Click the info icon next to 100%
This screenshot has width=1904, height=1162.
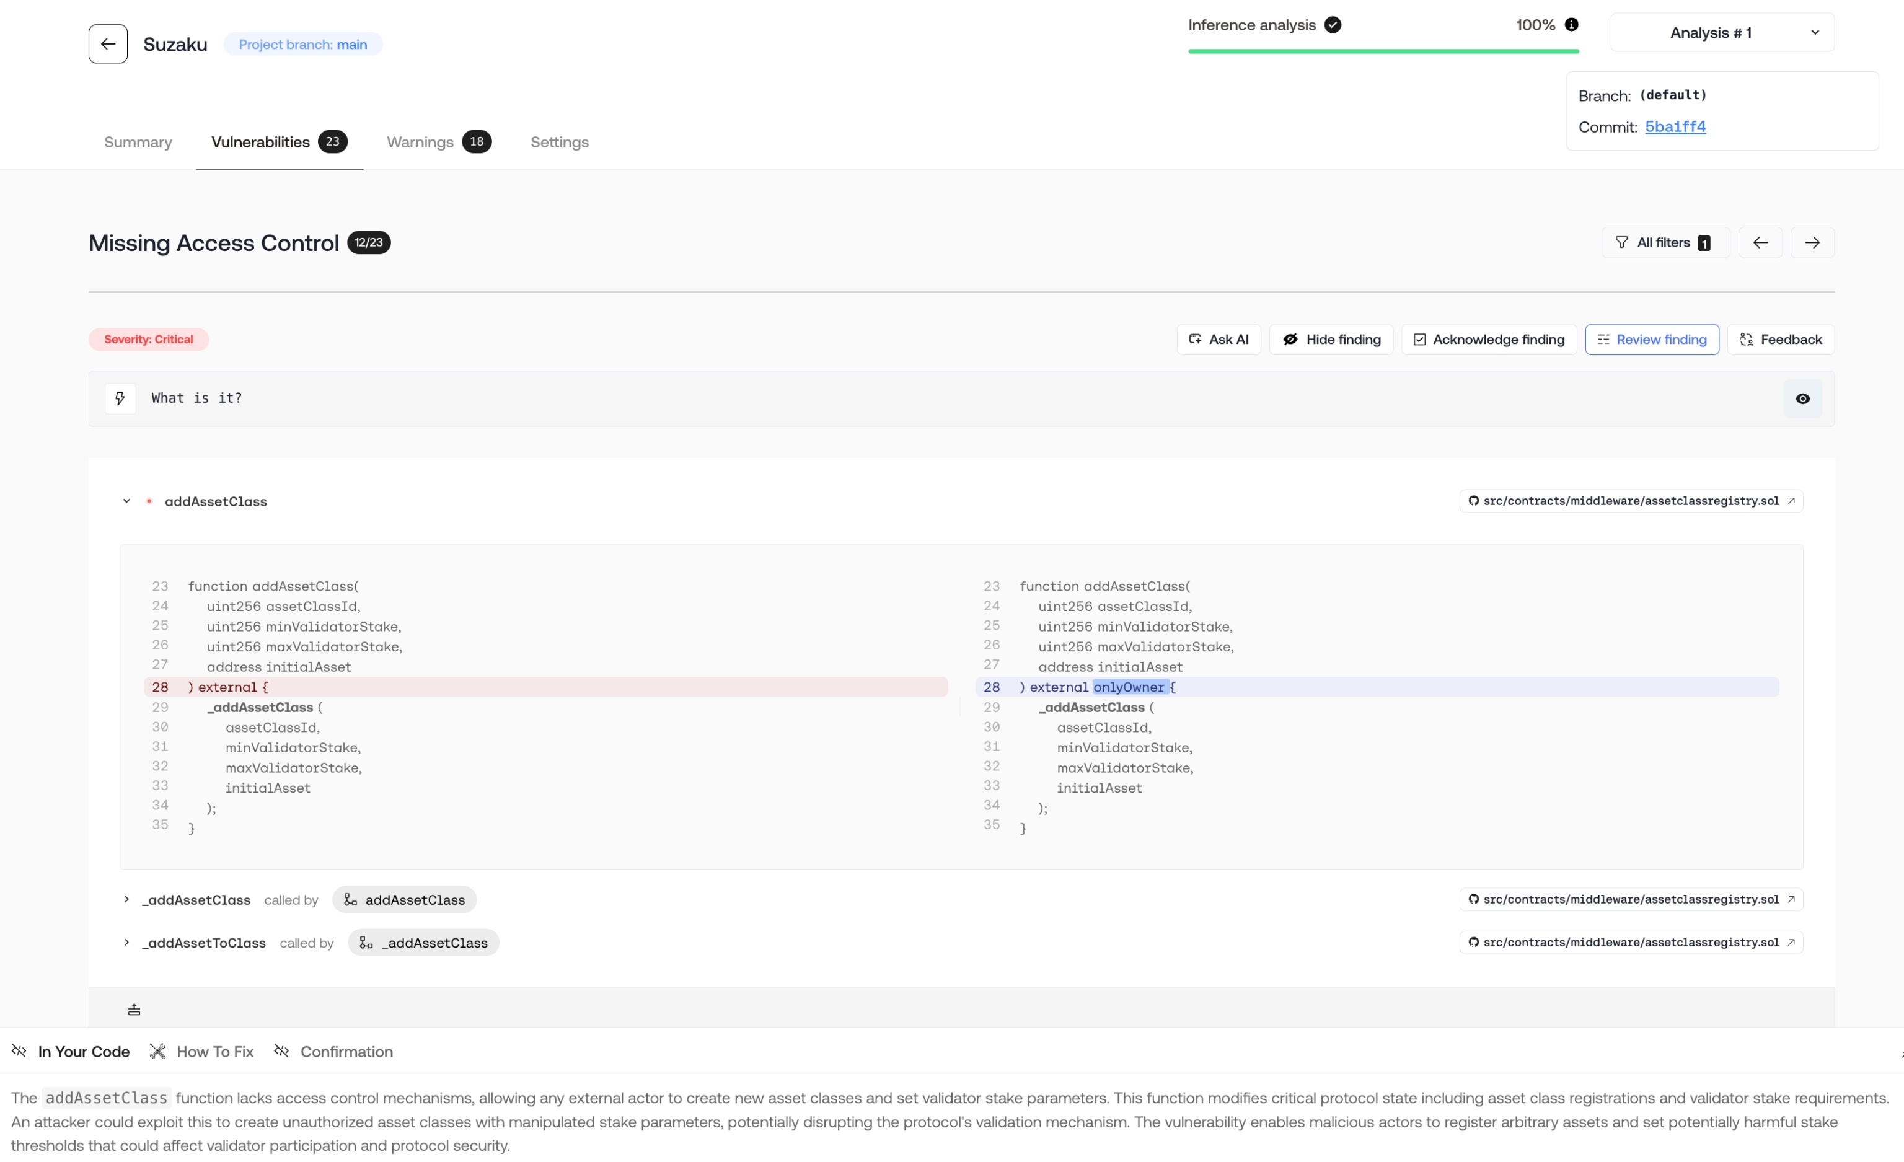(x=1571, y=25)
